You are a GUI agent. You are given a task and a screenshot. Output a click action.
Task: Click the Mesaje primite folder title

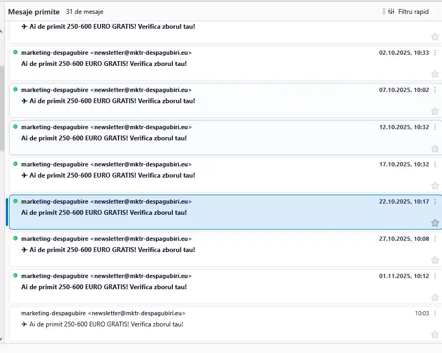(x=34, y=11)
